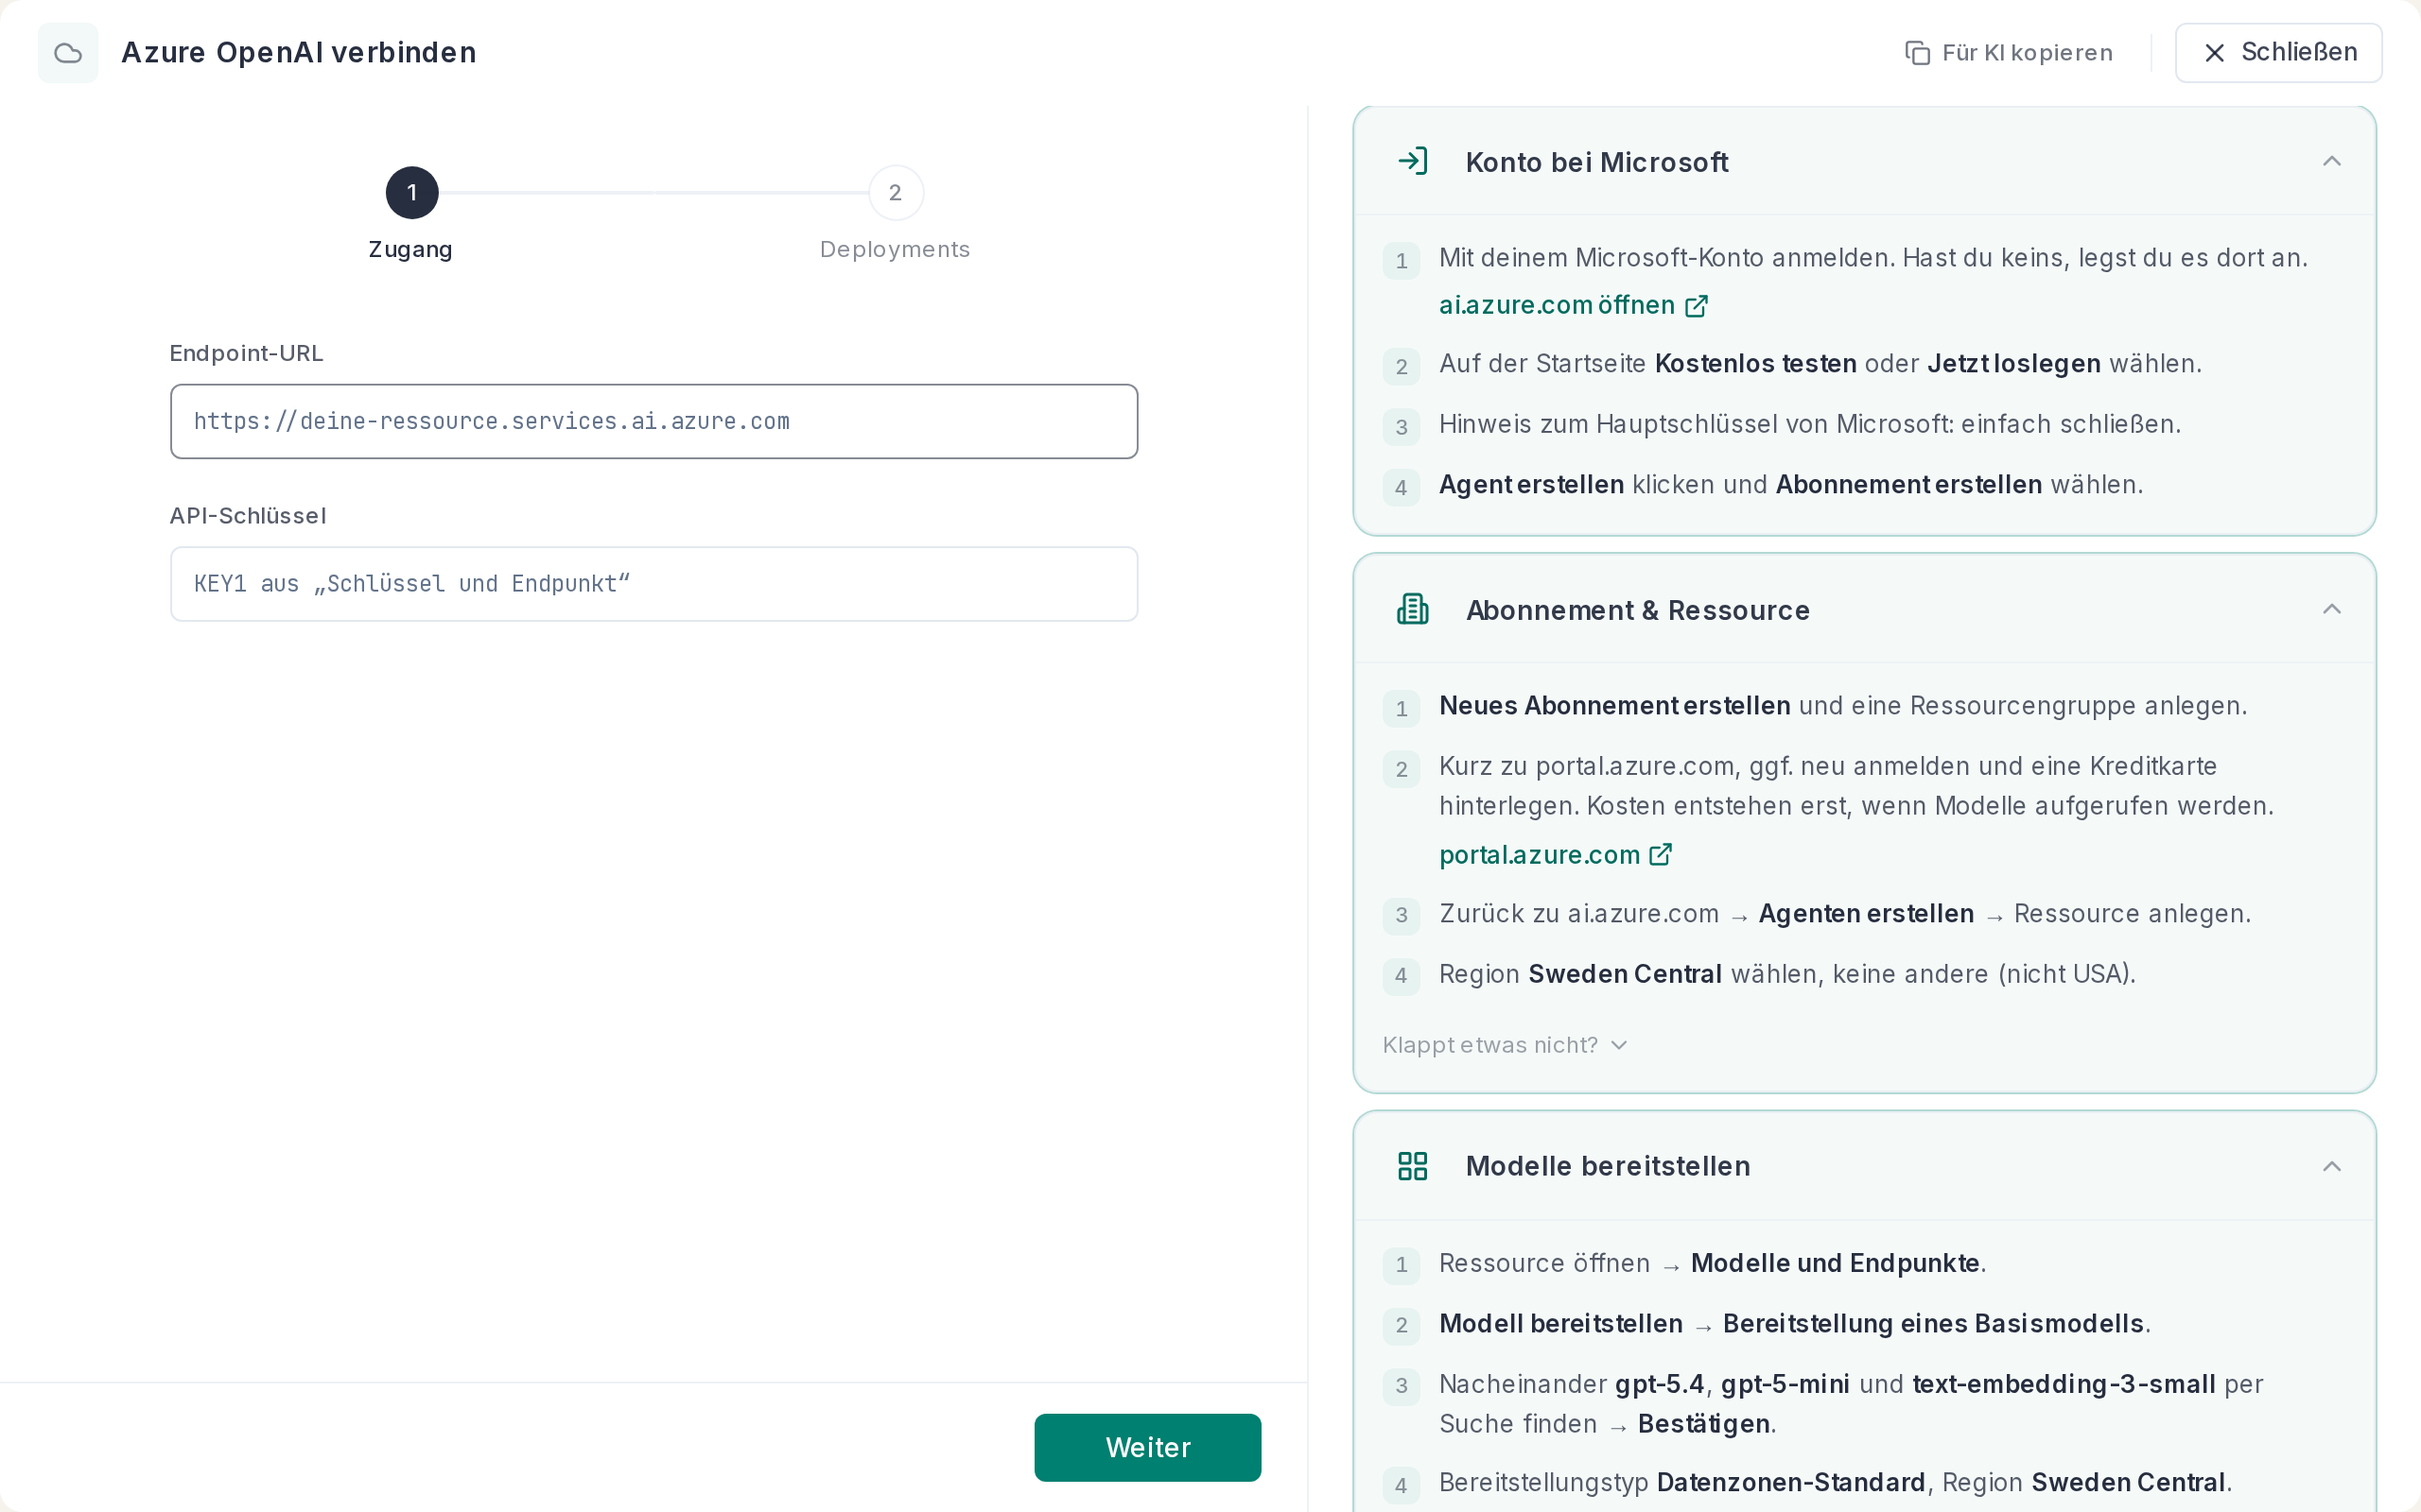Click the Endpoint-URL label
The width and height of the screenshot is (2421, 1512).
[x=246, y=353]
